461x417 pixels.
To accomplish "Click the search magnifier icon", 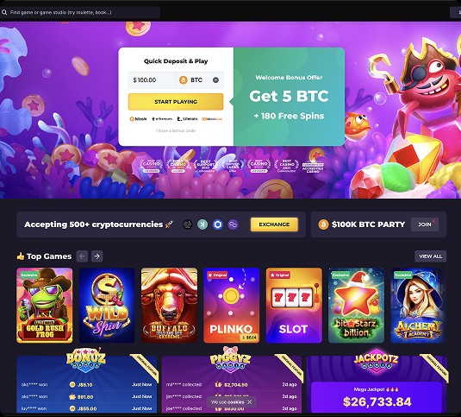I will 4,12.
